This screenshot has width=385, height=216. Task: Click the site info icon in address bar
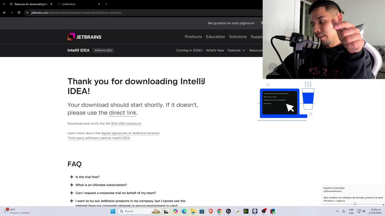click(x=27, y=13)
